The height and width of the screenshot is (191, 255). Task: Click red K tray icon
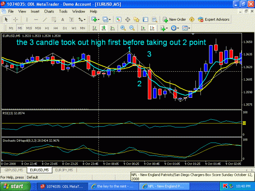pos(225,186)
